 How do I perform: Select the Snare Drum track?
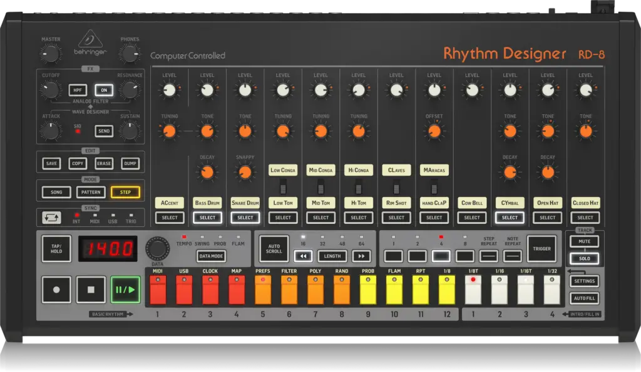(245, 218)
